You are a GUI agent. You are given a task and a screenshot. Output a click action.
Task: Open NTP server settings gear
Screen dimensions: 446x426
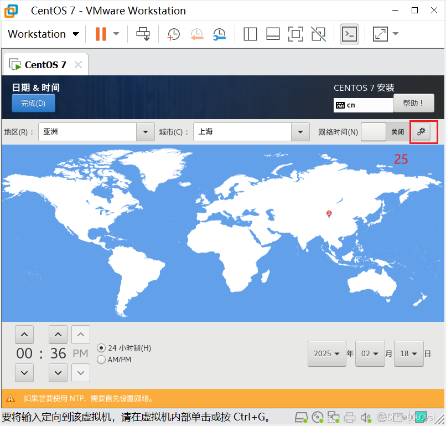[421, 132]
